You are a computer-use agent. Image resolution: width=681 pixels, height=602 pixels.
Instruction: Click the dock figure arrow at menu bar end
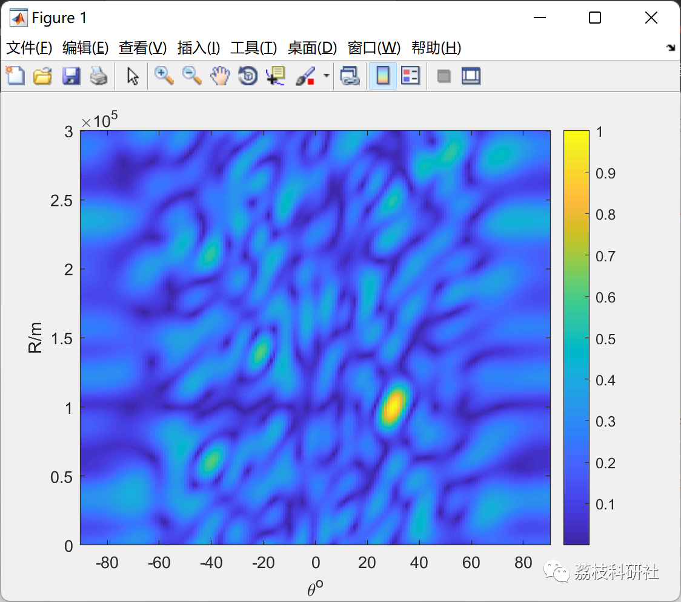pos(671,48)
